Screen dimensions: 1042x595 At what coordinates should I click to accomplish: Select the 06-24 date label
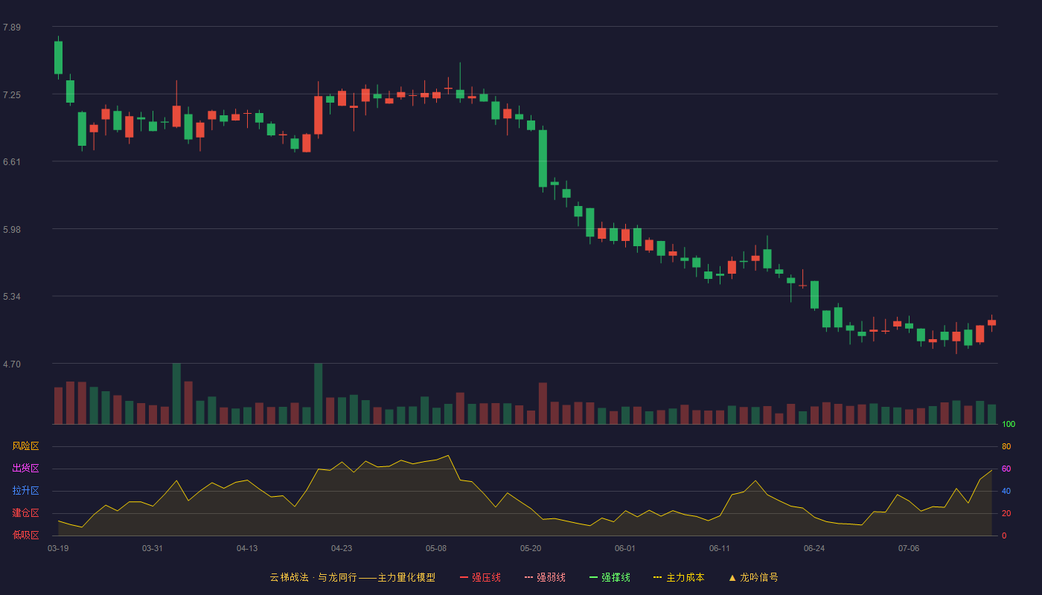coord(814,548)
